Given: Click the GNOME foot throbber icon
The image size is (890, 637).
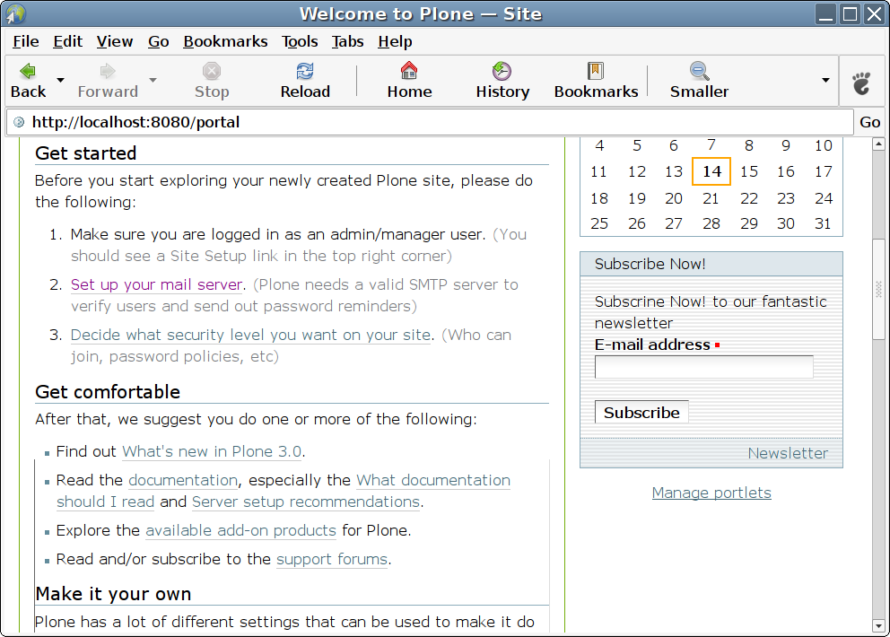Looking at the screenshot, I should point(861,83).
